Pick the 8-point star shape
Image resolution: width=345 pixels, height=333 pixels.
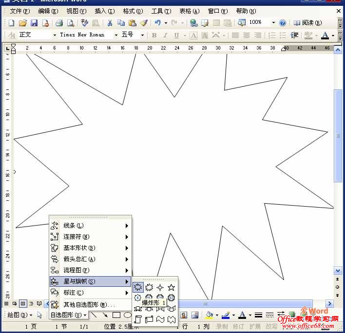coord(138,298)
